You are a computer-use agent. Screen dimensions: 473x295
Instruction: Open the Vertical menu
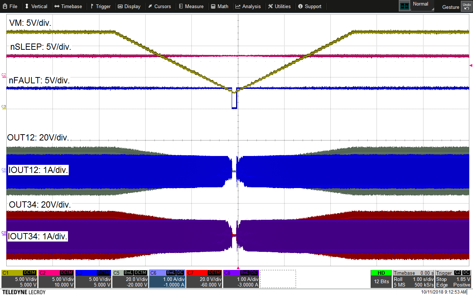click(36, 6)
